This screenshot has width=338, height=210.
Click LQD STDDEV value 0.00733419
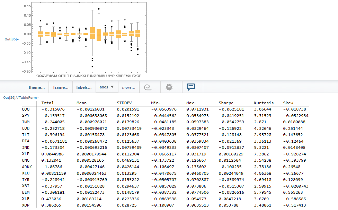[129, 128]
